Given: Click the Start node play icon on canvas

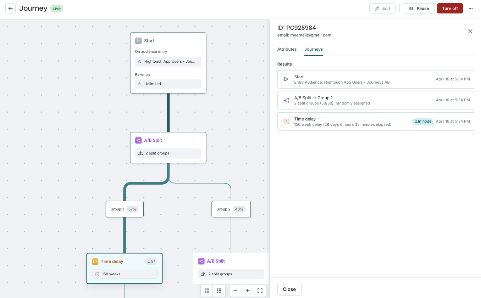Looking at the screenshot, I should [138, 41].
